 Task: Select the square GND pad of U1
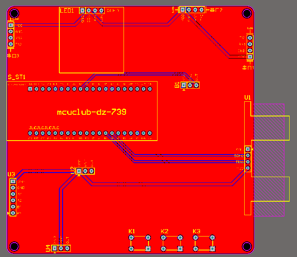[x=248, y=149]
